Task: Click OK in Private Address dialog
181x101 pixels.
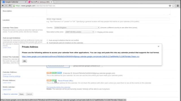Action: click(25, 61)
